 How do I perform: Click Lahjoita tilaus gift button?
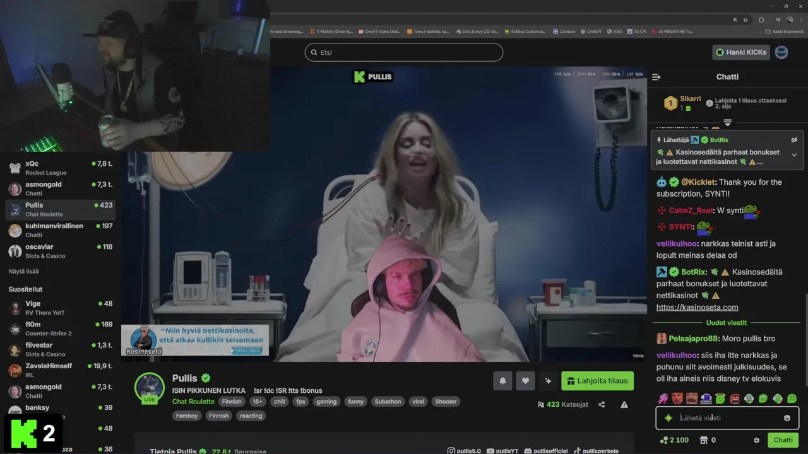click(597, 381)
